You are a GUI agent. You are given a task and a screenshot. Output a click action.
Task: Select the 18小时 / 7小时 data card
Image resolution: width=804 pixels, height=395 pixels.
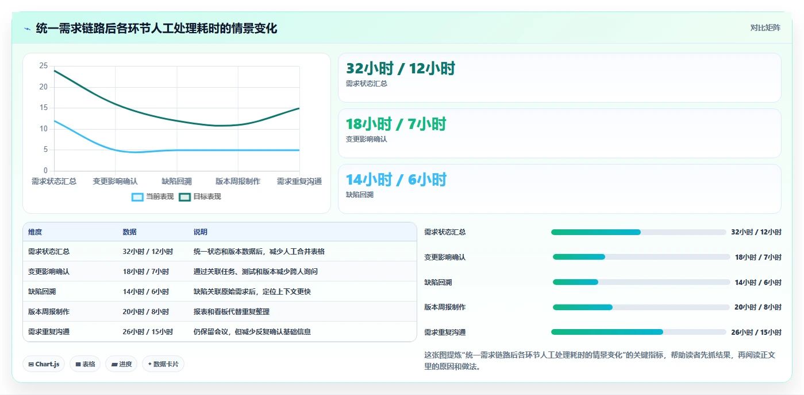tap(559, 133)
